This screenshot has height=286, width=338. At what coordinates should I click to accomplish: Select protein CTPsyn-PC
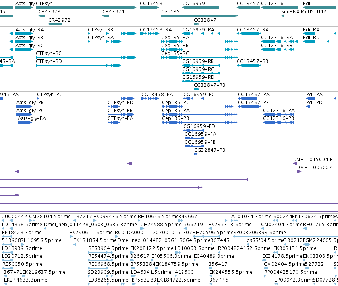pos(50,95)
